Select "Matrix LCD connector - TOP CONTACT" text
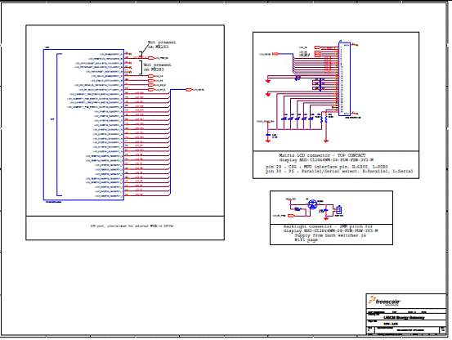Screen dimensions: 452x340 click(322, 155)
